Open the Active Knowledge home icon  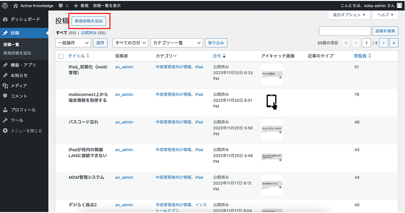coord(16,6)
